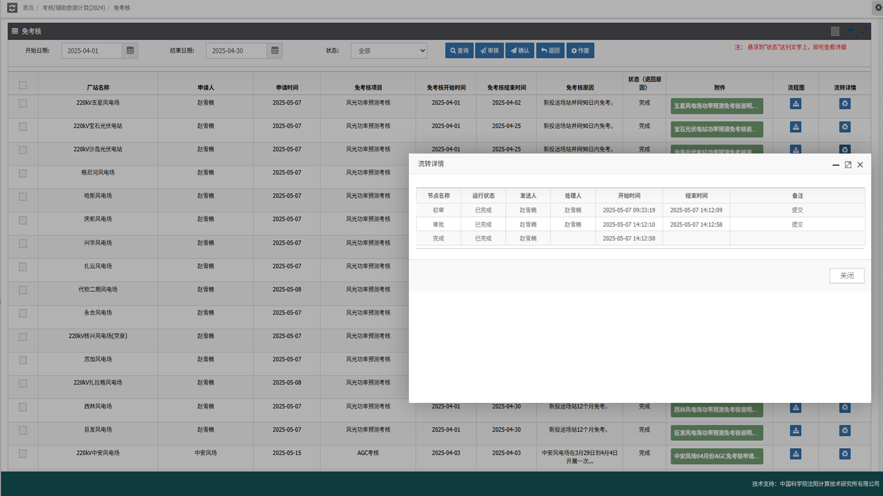Viewport: 883px width, 496px height.
Task: Open flow chart icon for 220kV五星风电场 row
Action: click(795, 104)
